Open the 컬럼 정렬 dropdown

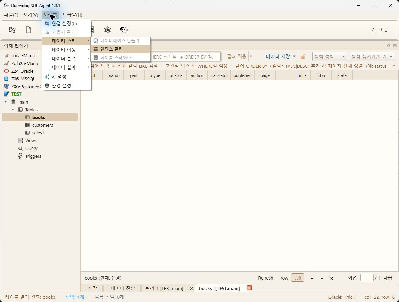[330, 57]
